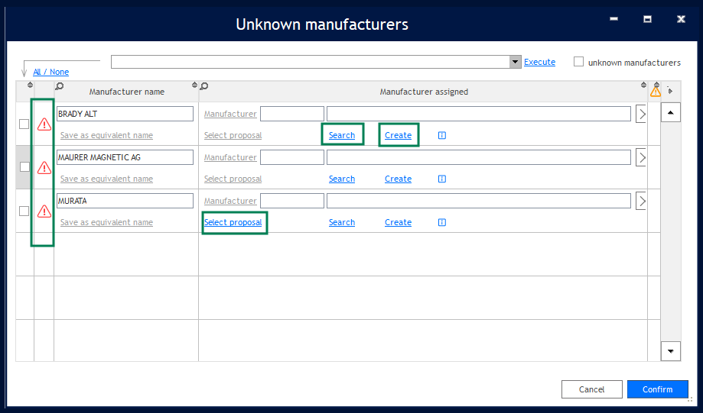
Task: Tick the checkbox for the BRADY ALT row
Action: 24,124
